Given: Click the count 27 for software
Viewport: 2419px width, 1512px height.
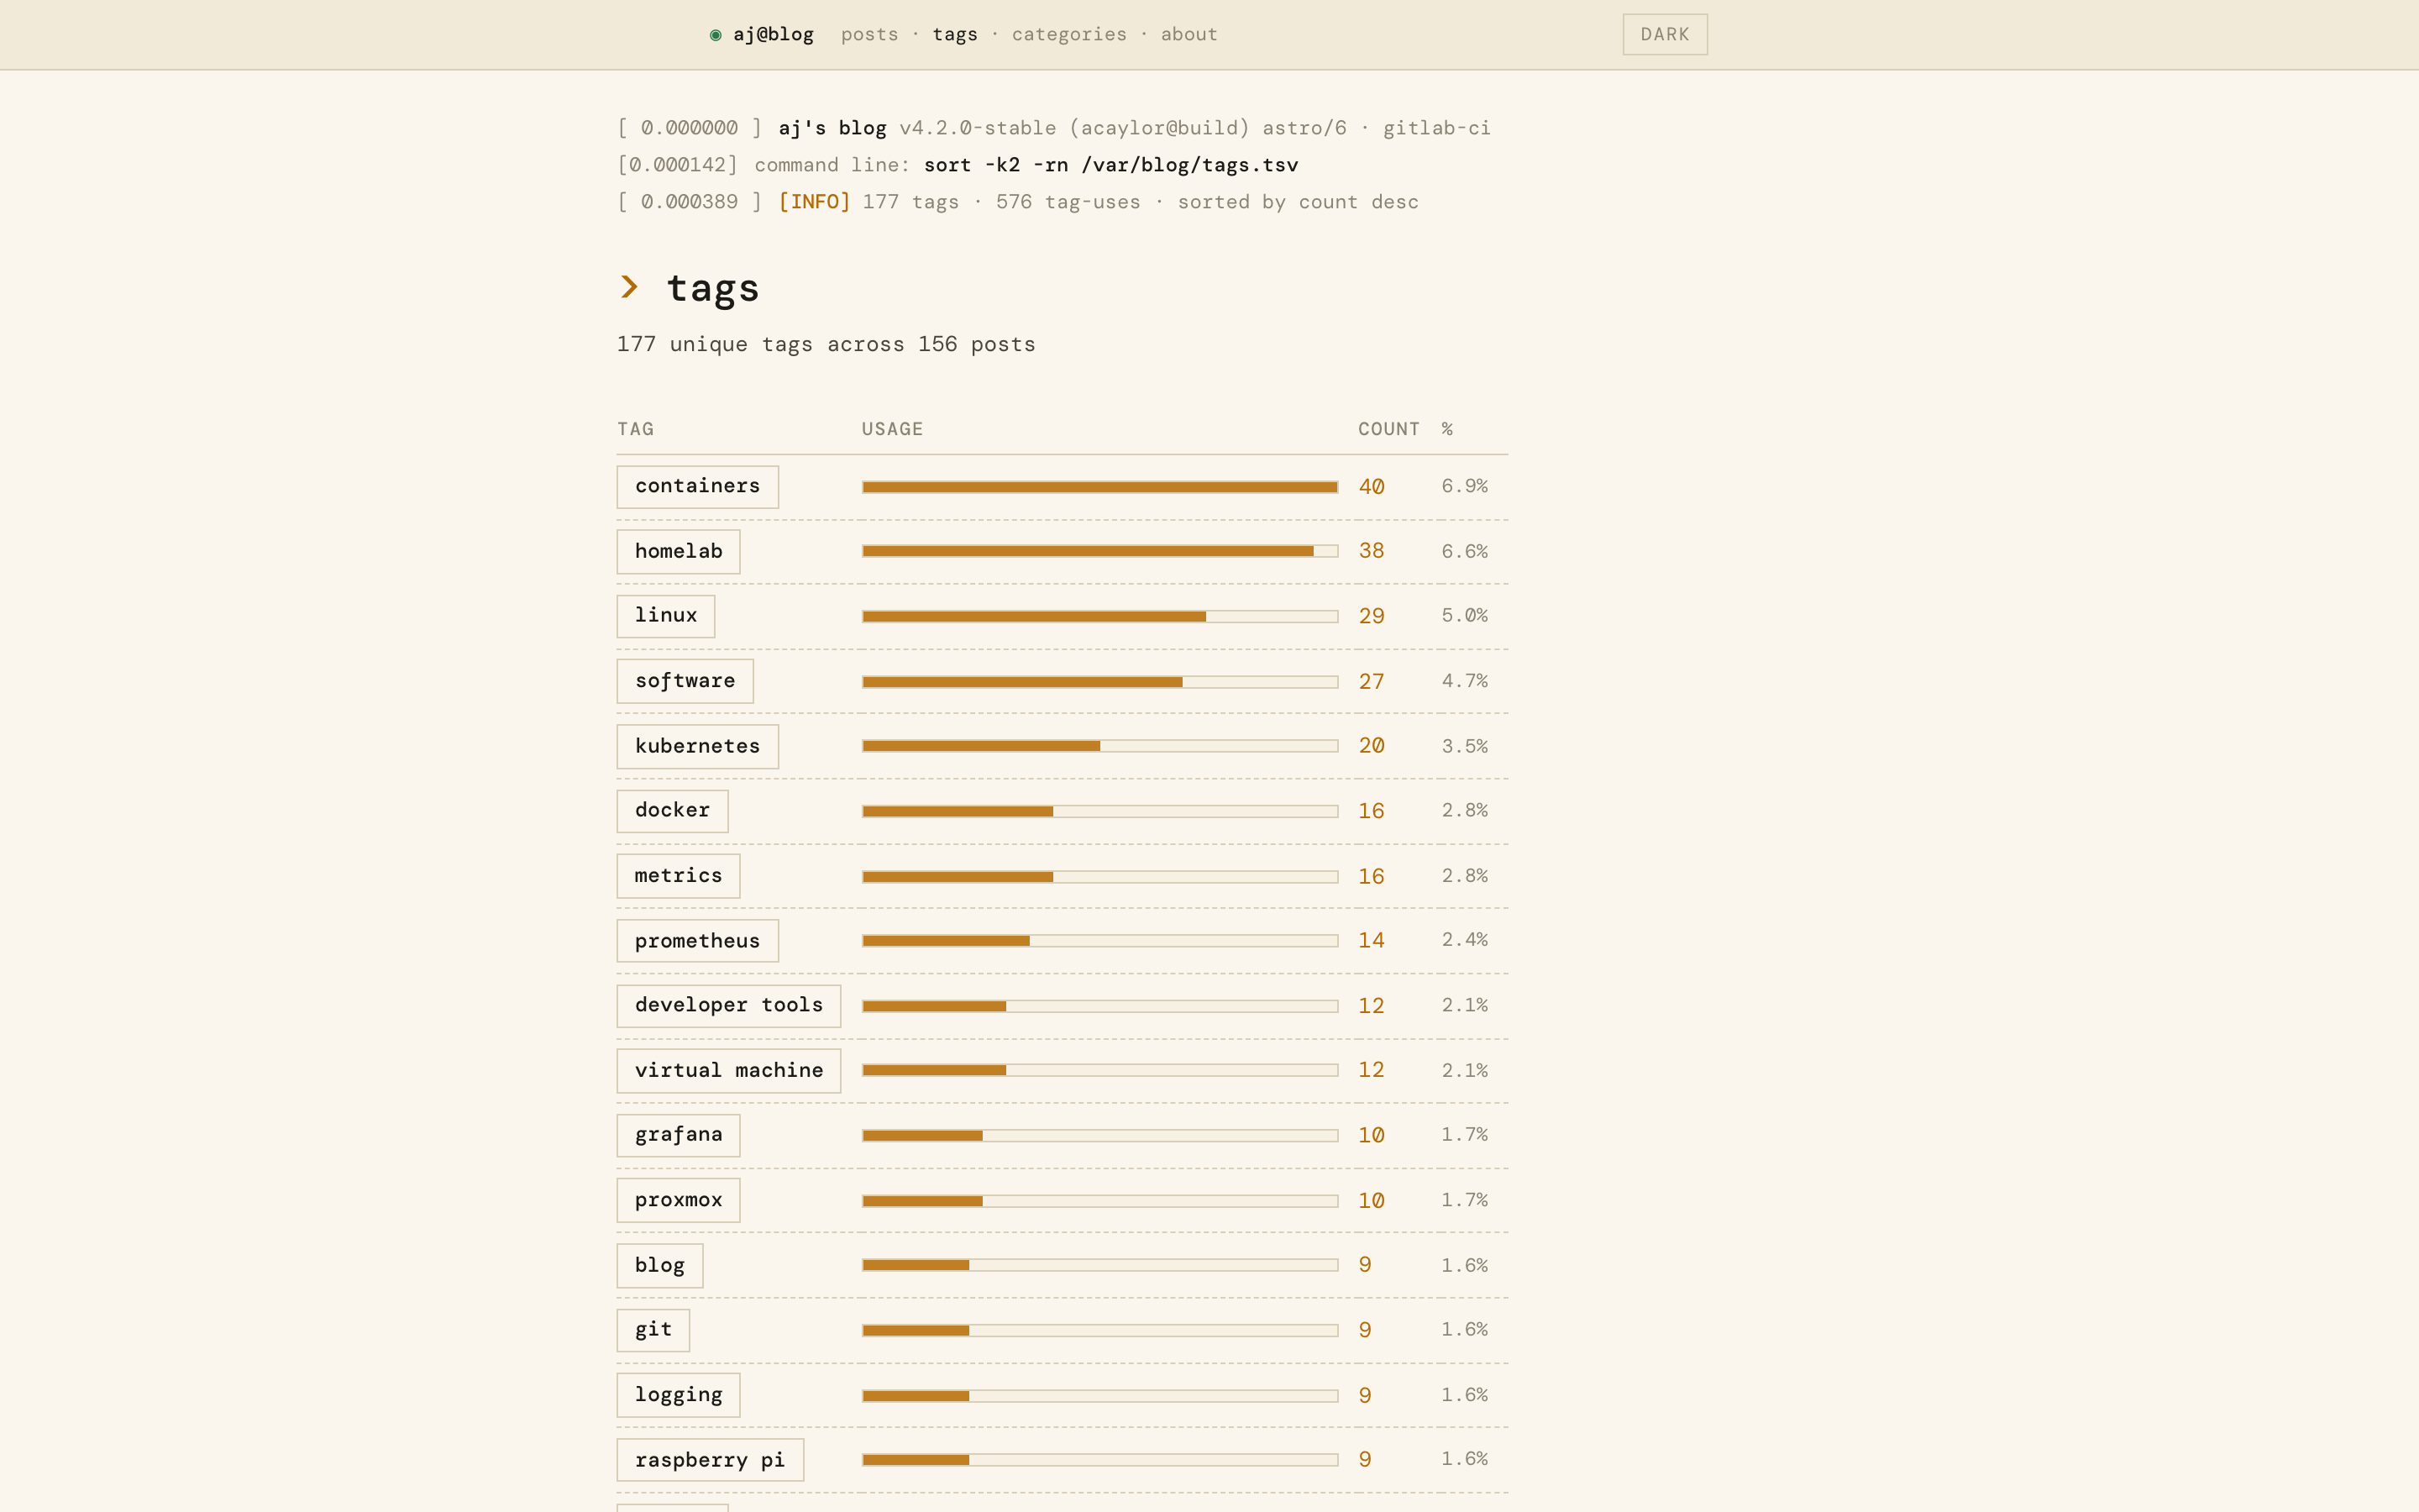Looking at the screenshot, I should tap(1371, 681).
